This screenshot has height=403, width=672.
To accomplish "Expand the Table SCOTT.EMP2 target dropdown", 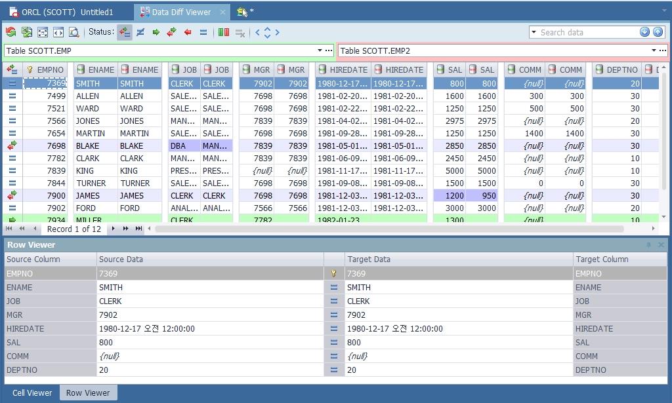I will [x=654, y=50].
